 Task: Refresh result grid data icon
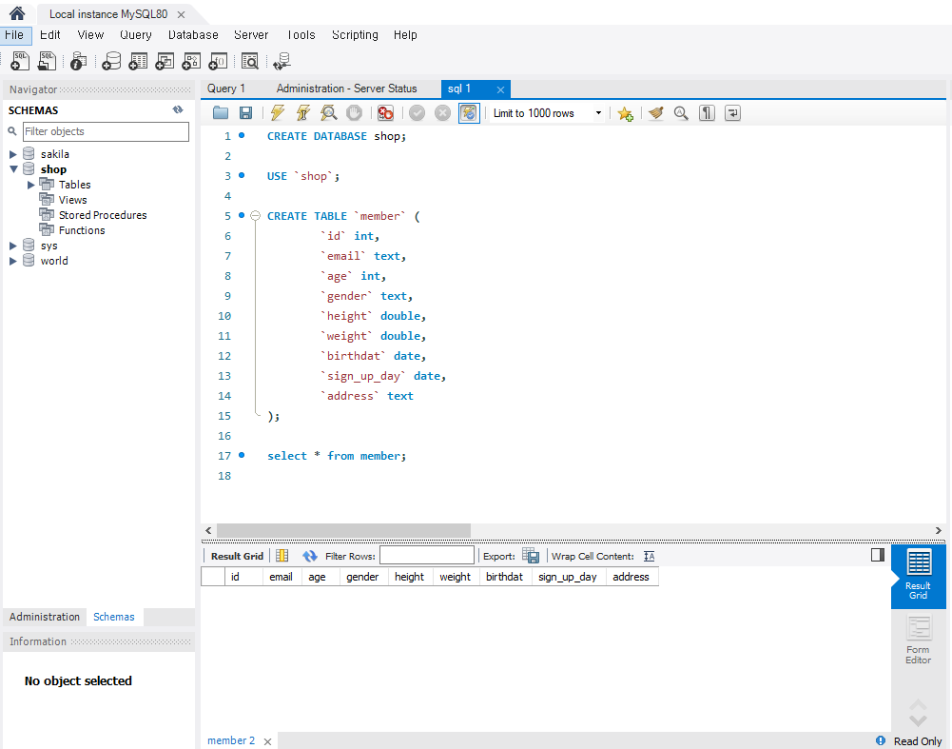click(310, 556)
